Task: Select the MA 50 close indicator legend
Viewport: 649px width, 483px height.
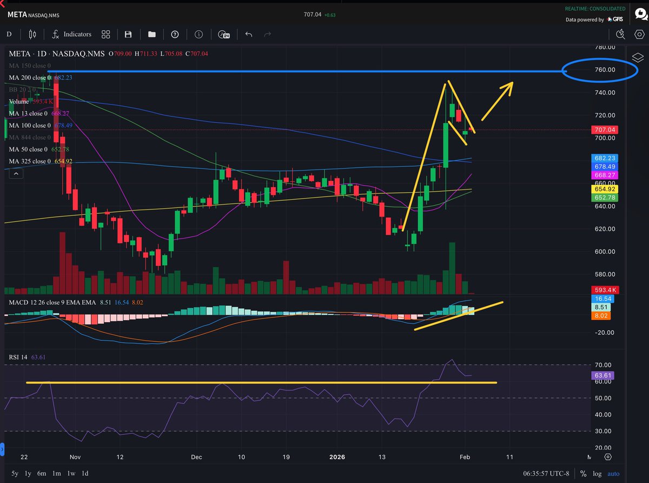Action: click(x=39, y=149)
